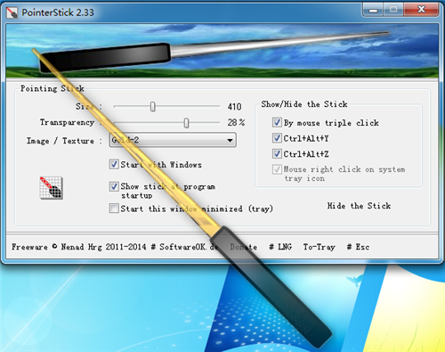Click the disabled maximize button

(x=393, y=10)
